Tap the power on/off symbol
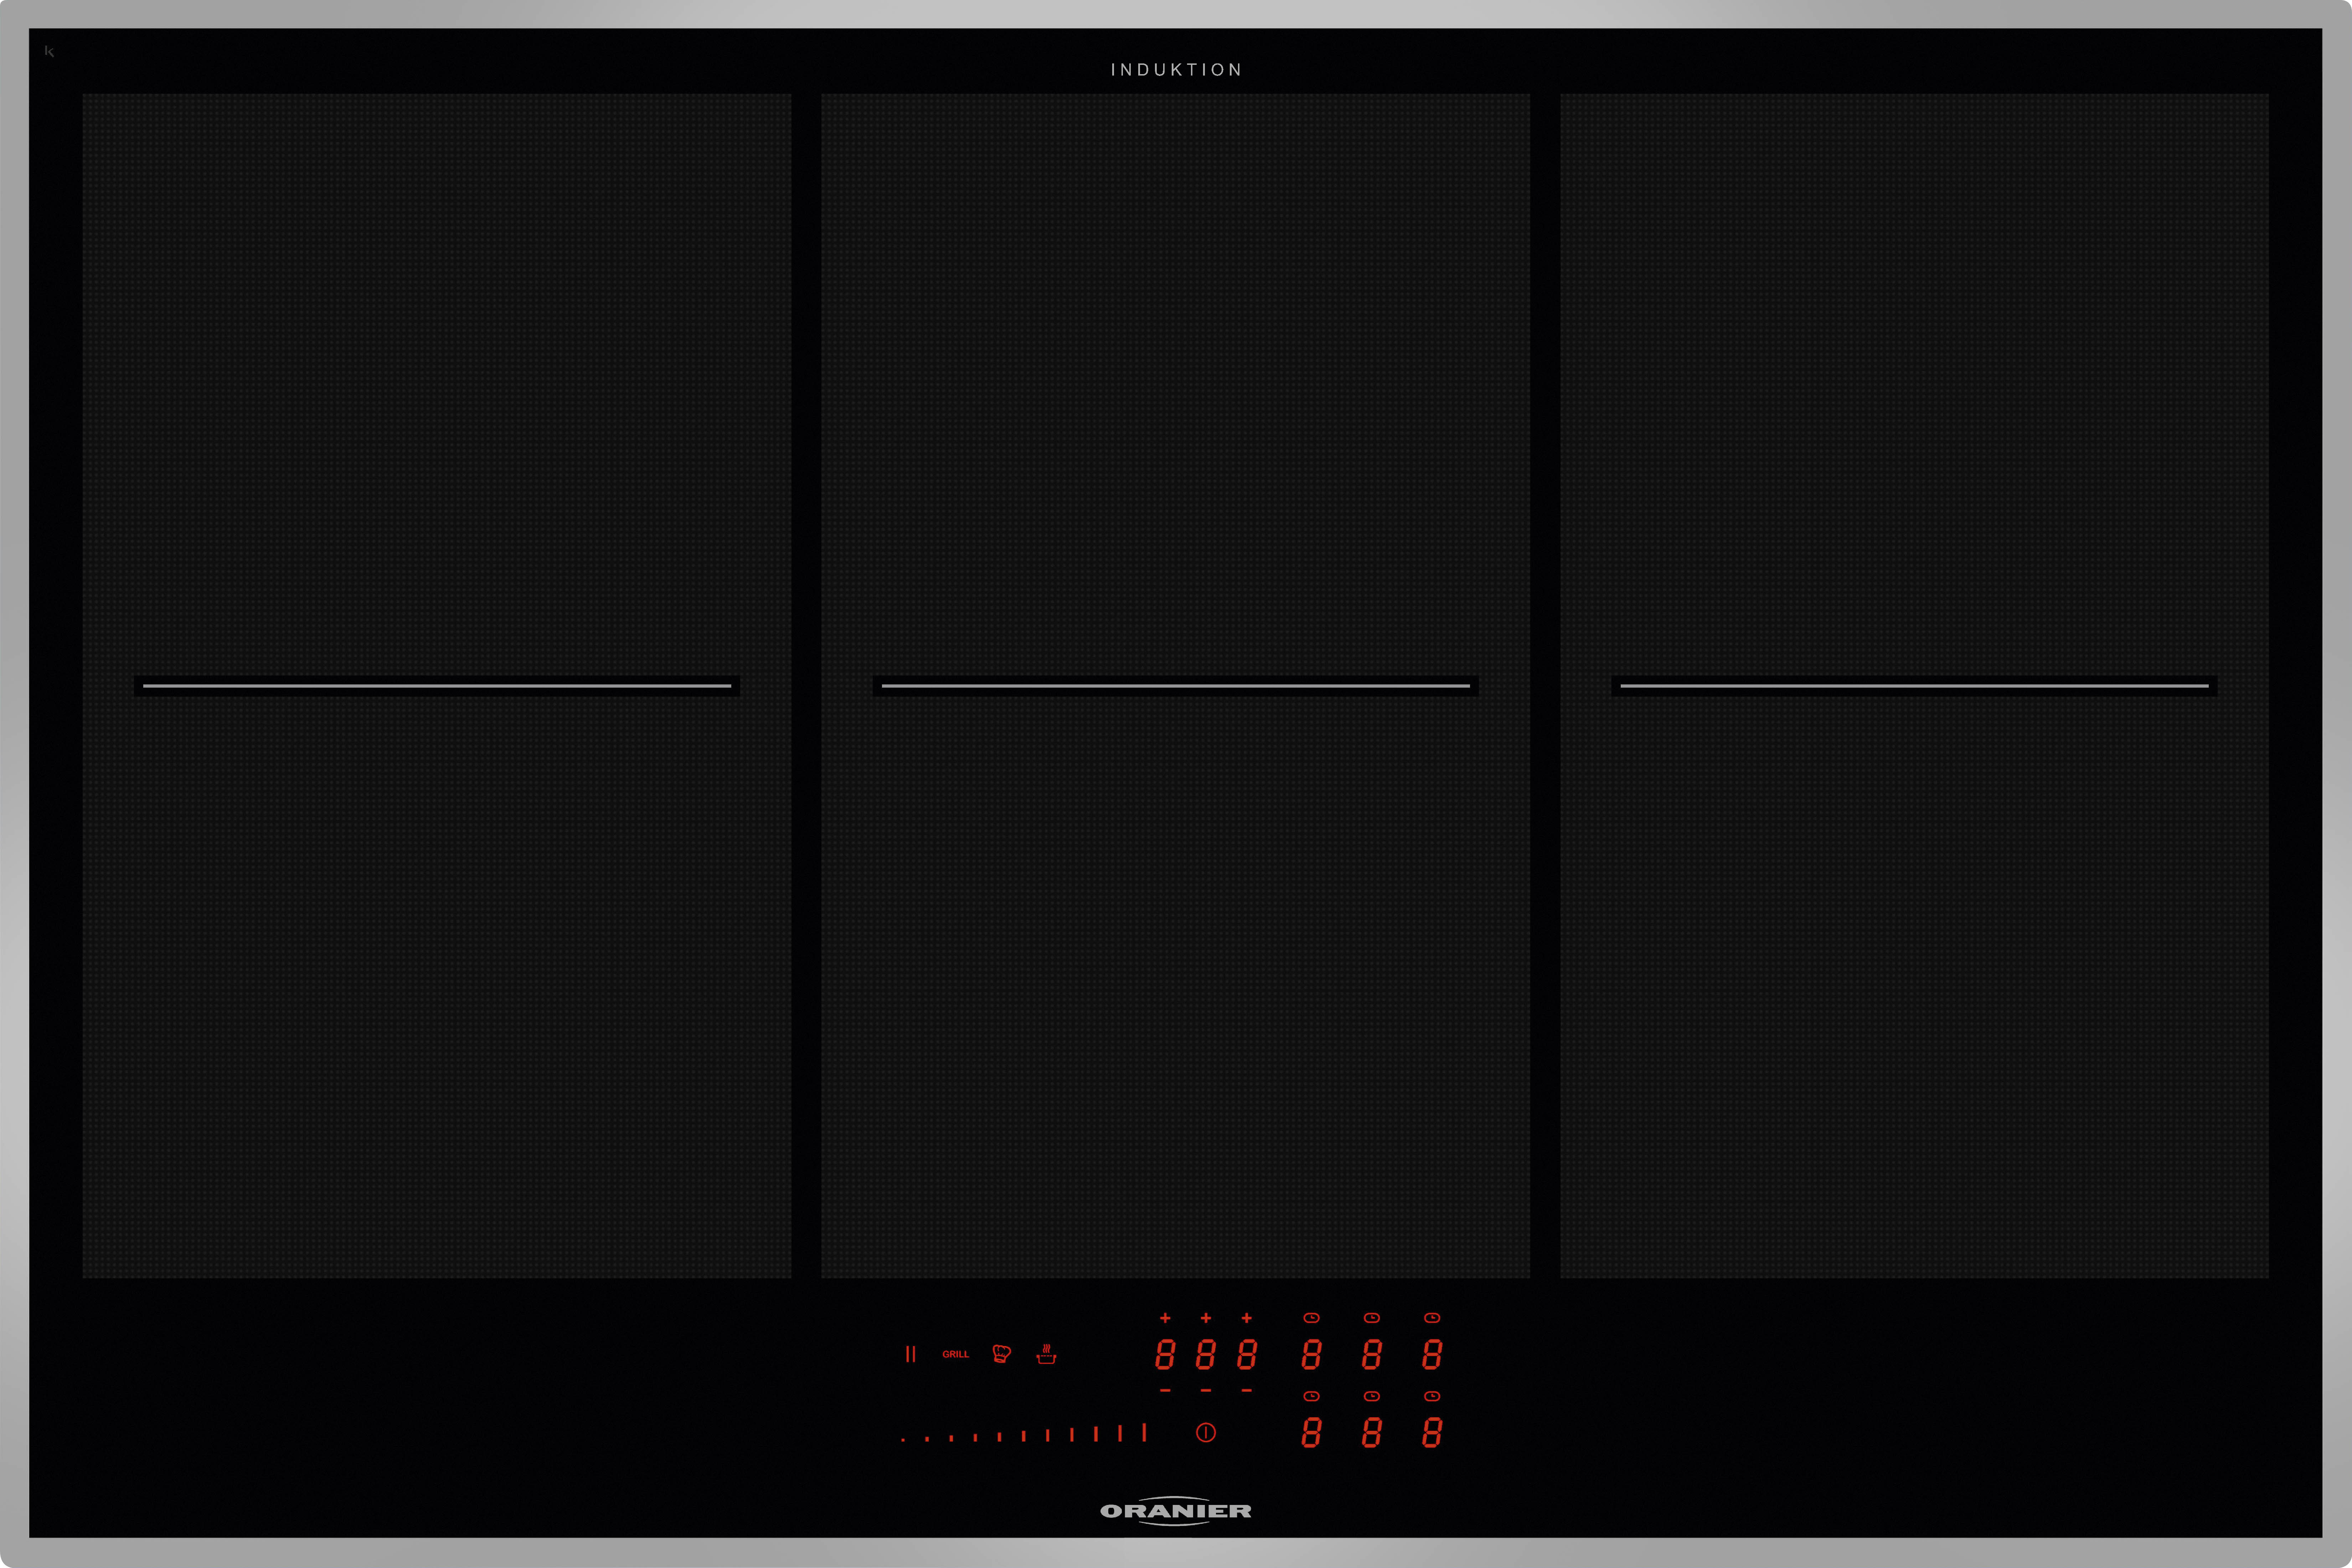2352x1568 pixels. tap(1206, 1433)
